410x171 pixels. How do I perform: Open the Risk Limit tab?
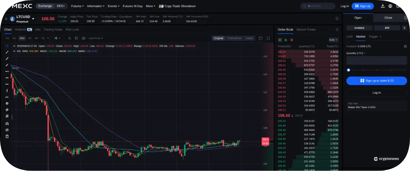pos(72,30)
